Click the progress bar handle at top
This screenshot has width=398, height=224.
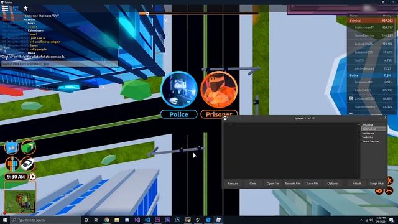pyautogui.click(x=147, y=14)
